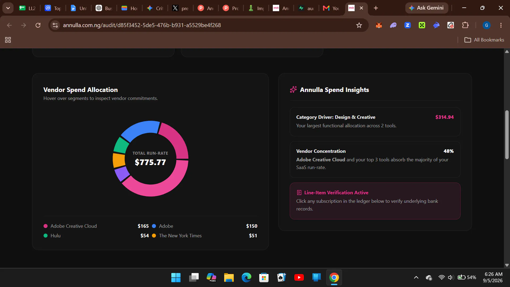Switch to the X 'pre' tab

[x=180, y=8]
